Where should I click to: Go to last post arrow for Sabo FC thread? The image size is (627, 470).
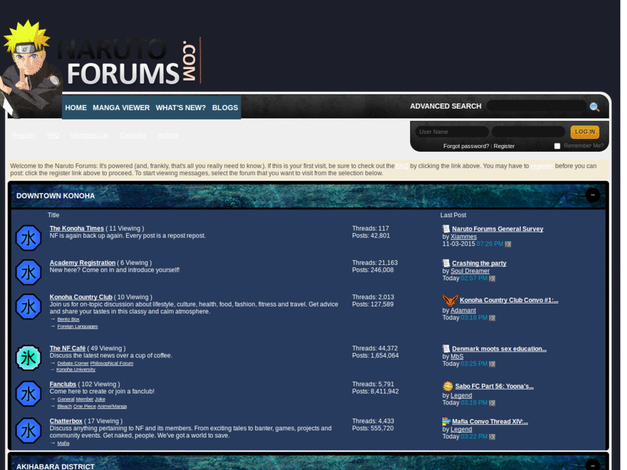(492, 403)
